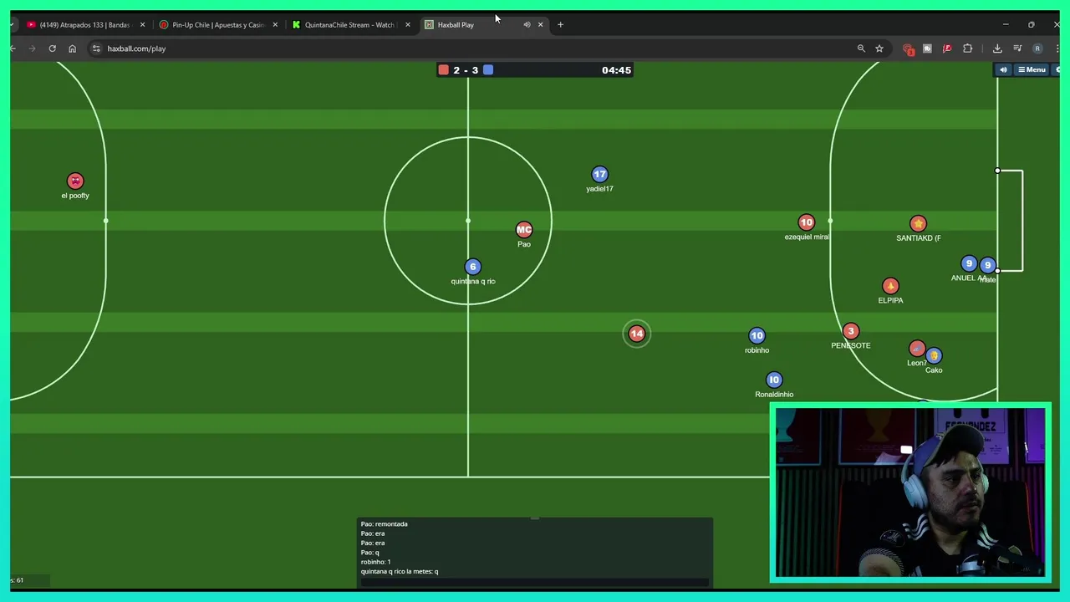Switch to the Pin-Up Chile tab
This screenshot has width=1070, height=602.
[x=217, y=25]
